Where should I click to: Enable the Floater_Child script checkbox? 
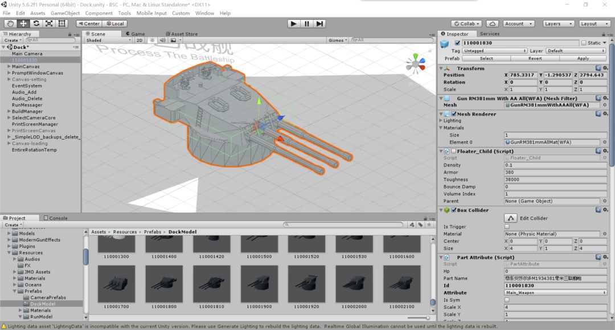(454, 151)
